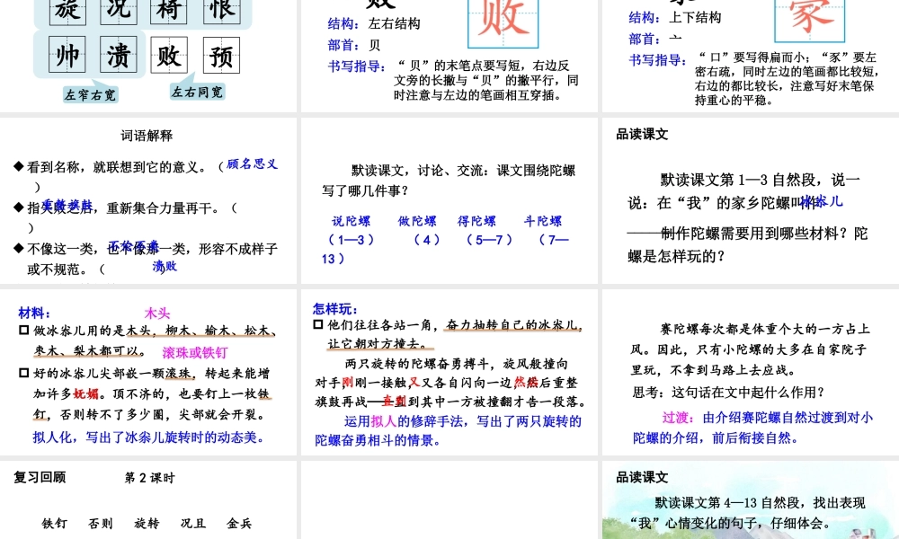Click 书写指导 label on the 家 slide
Screen dimensions: 899x539
[x=658, y=60]
